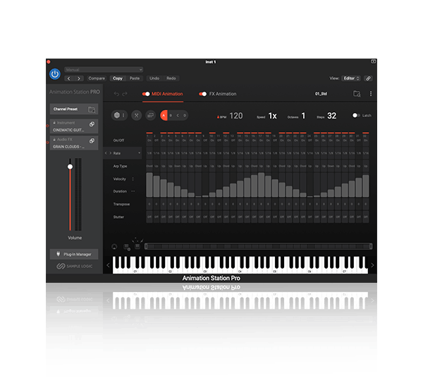Viewport: 423px width, 383px height.
Task: Click the link icon on Instrument slot
Action: point(92,124)
